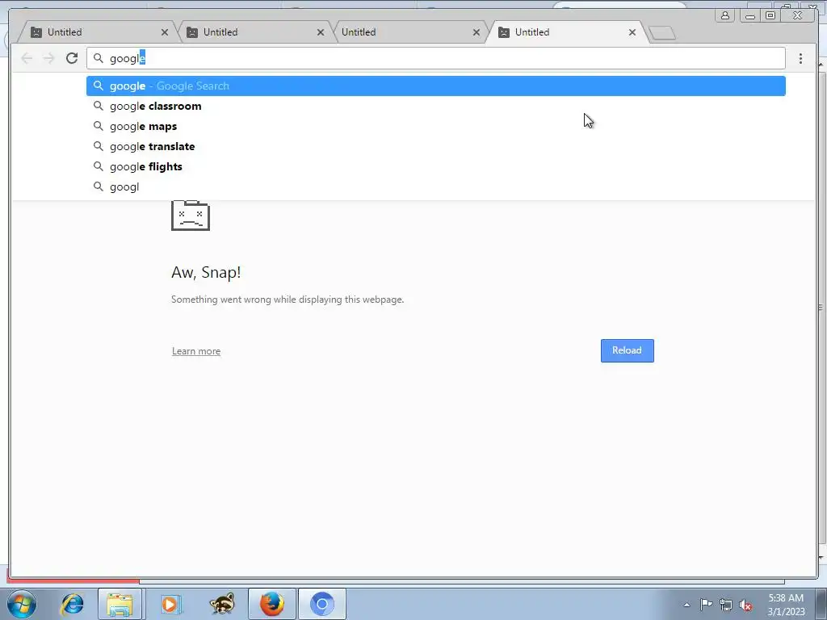Click the 'Aw, Snap!' heading text
This screenshot has height=620, width=827.
(x=206, y=273)
